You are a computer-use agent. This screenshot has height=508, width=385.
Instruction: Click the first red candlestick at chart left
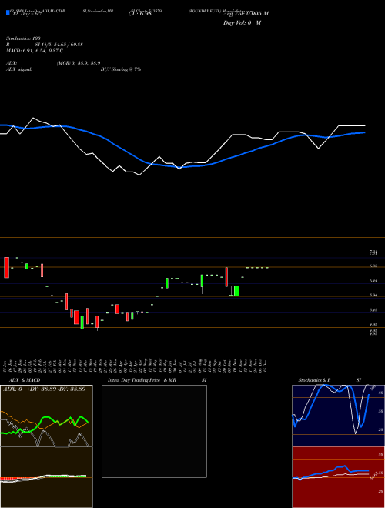click(x=6, y=268)
